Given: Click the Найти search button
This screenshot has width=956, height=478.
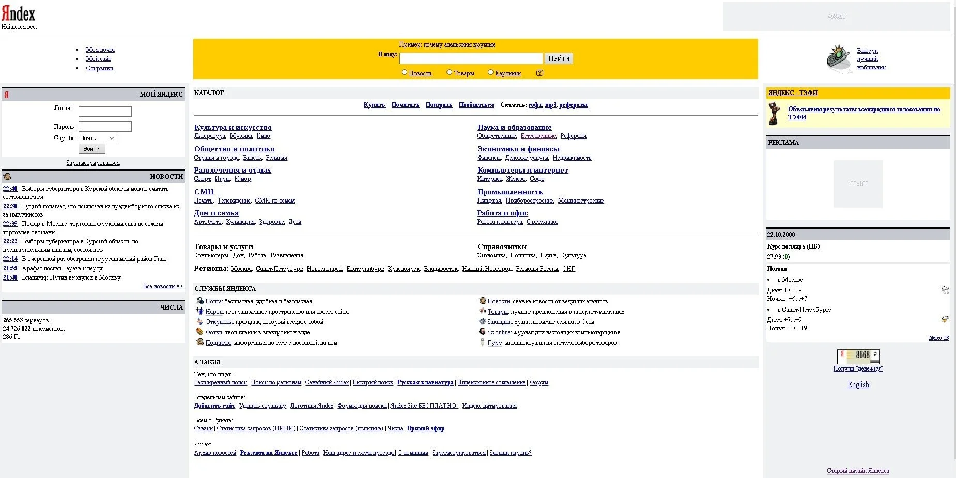Looking at the screenshot, I should 559,58.
